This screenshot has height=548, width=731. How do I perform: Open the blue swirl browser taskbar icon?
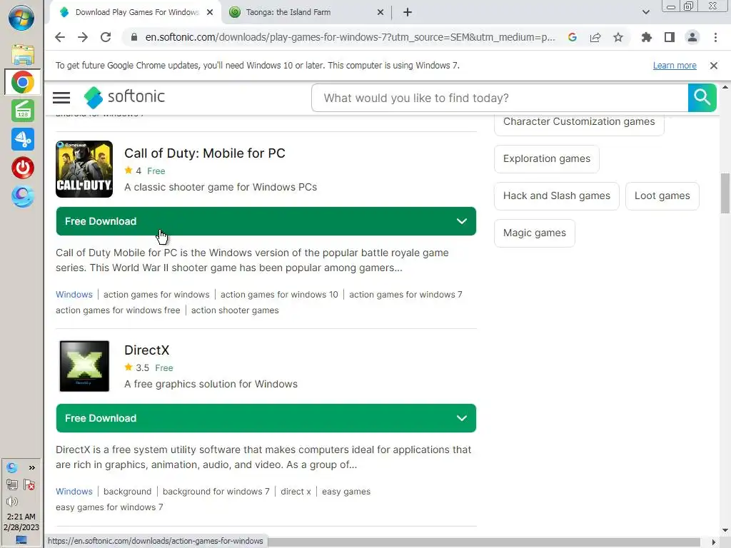click(22, 196)
